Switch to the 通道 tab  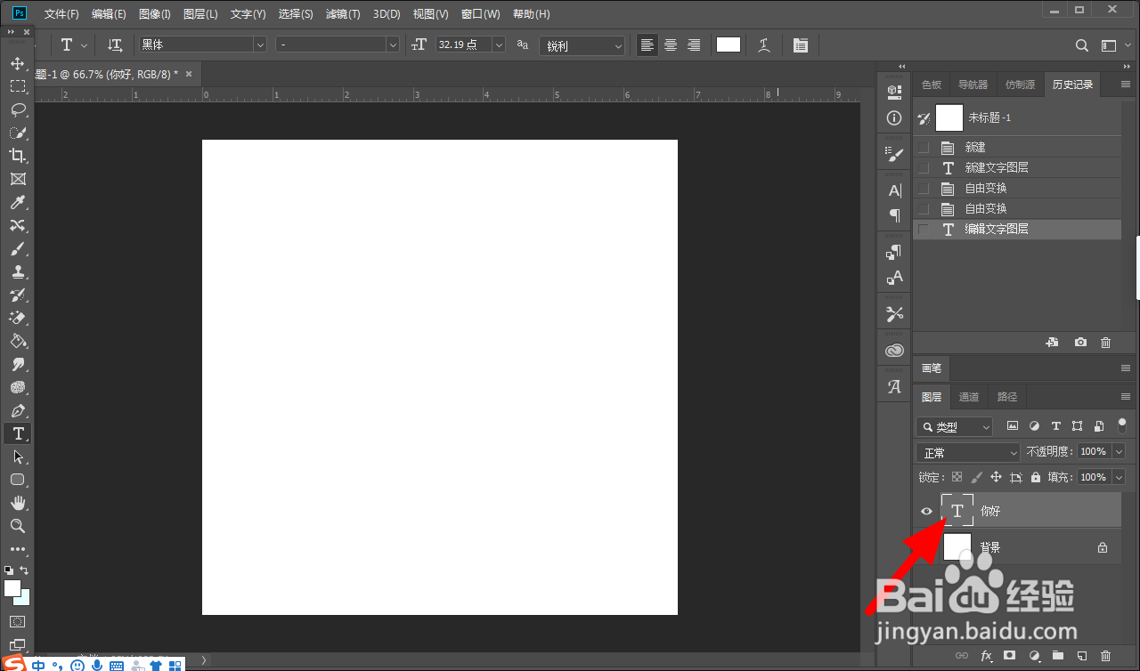pyautogui.click(x=969, y=397)
